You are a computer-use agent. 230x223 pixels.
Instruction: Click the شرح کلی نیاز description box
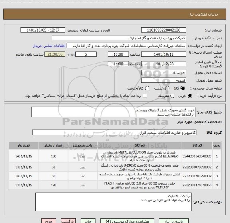(x=113, y=112)
